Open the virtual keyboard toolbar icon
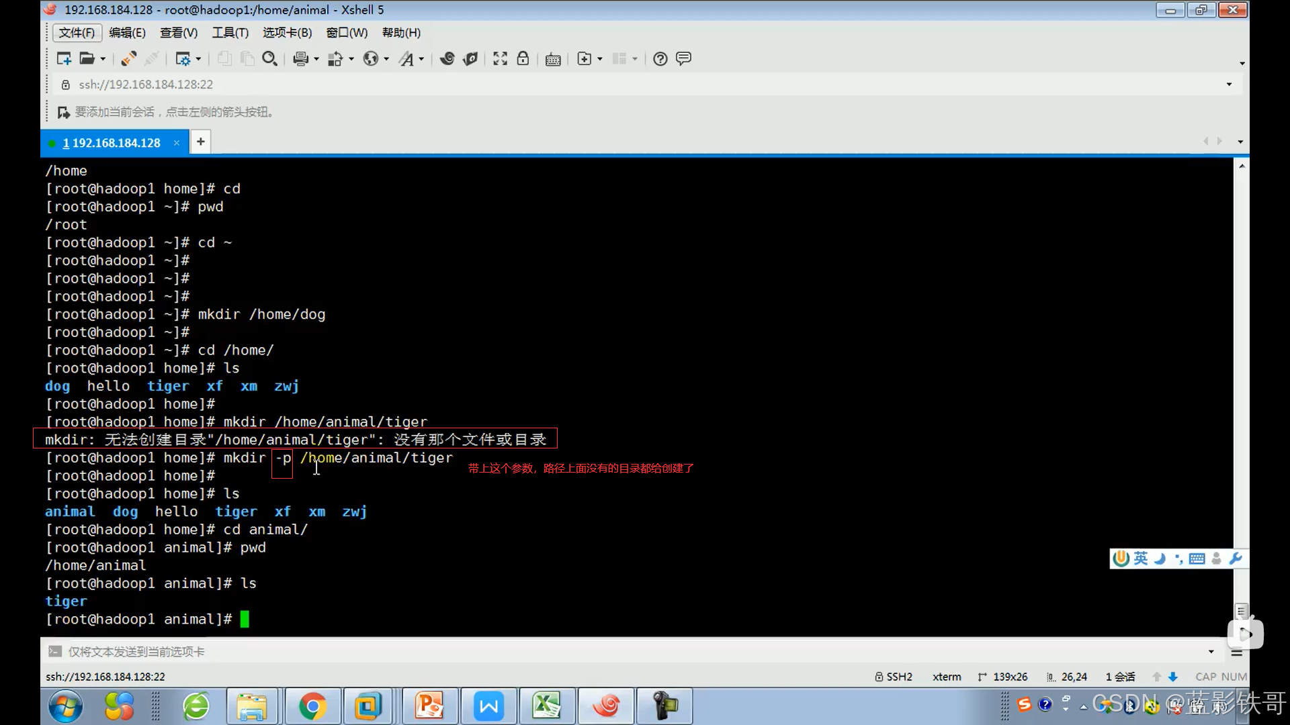 click(x=553, y=59)
